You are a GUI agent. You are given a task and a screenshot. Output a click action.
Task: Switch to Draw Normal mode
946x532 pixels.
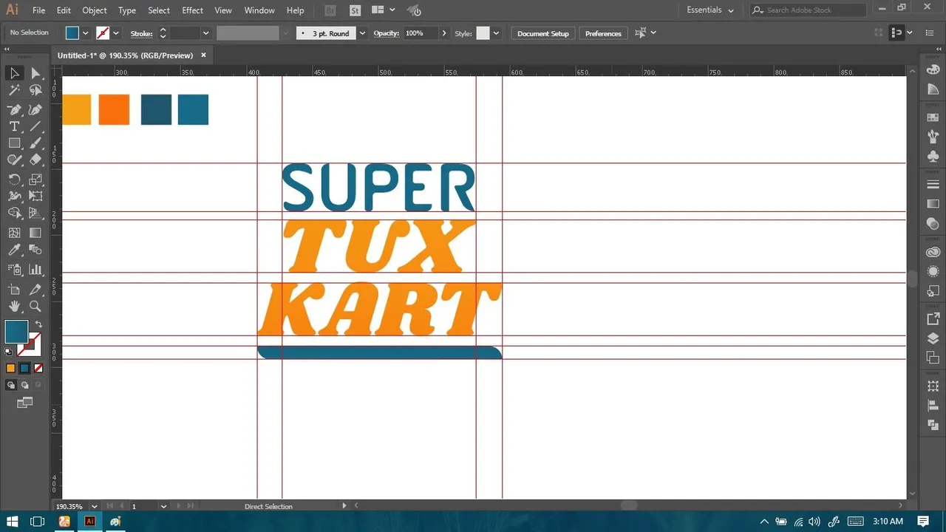(10, 385)
